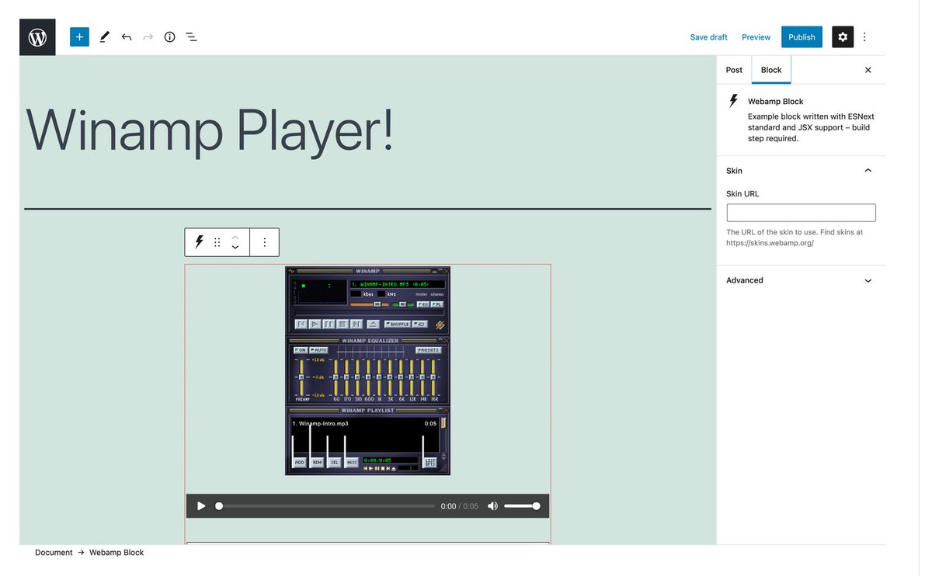Toggle the settings sidebar gear
The image size is (932, 576).
[843, 36]
